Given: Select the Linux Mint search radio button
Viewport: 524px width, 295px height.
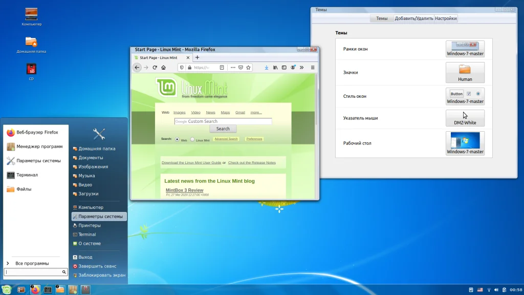Looking at the screenshot, I should 192,139.
